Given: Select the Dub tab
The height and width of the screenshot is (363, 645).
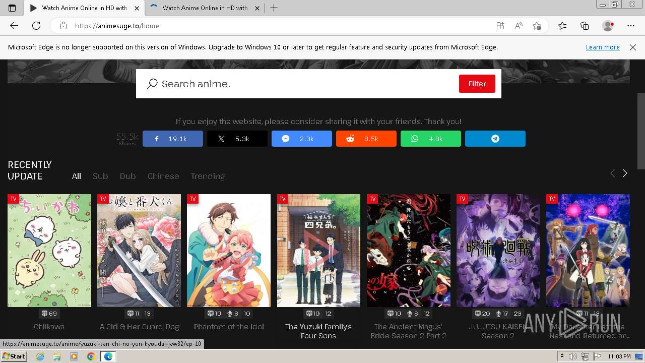Looking at the screenshot, I should [x=127, y=176].
